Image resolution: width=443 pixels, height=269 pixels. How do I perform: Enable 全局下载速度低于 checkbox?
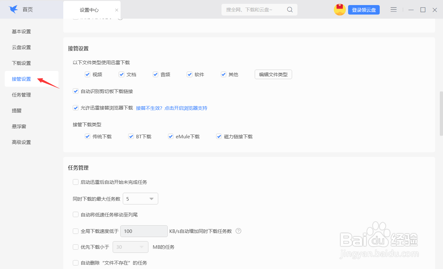76,231
